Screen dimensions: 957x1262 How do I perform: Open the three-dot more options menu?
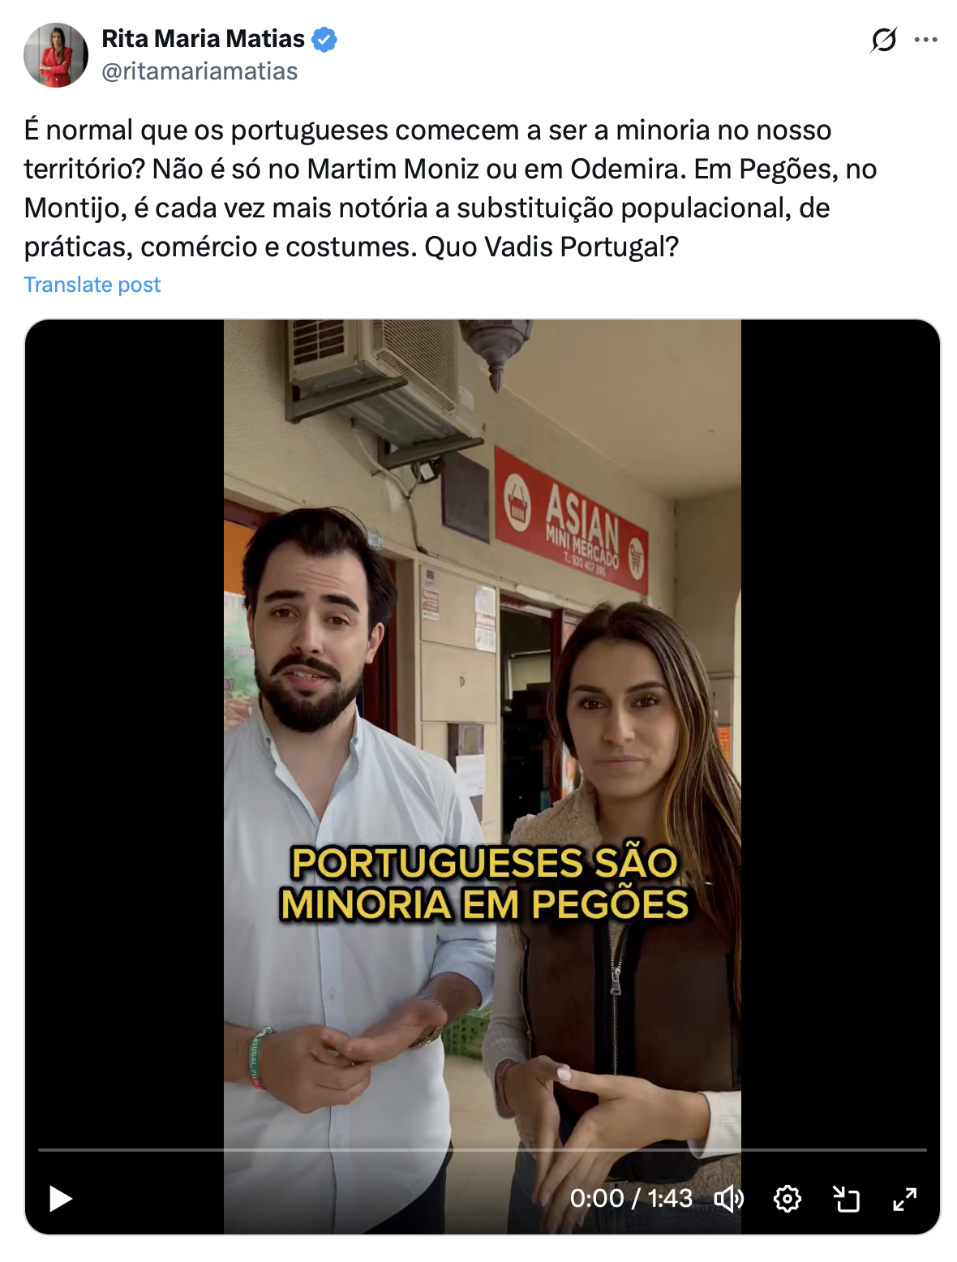[x=925, y=39]
